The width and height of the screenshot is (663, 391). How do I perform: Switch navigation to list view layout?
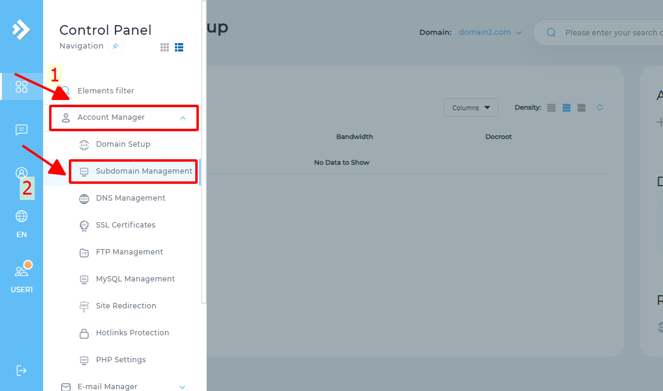click(x=179, y=47)
